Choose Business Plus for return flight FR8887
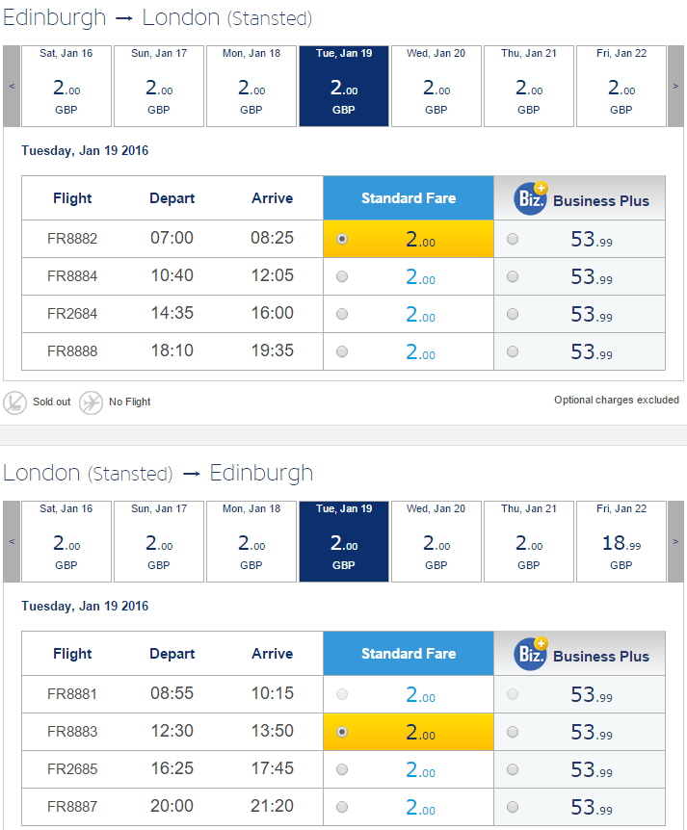The width and height of the screenshot is (687, 830). point(513,807)
